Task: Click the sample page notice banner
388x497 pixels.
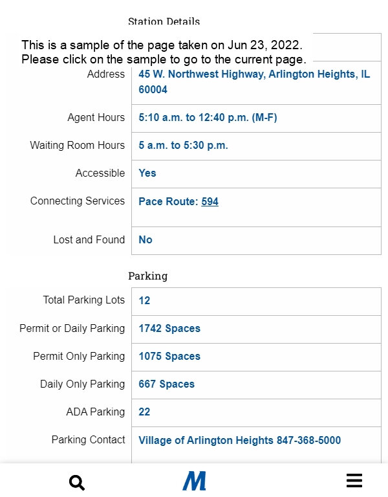Action: click(x=164, y=52)
